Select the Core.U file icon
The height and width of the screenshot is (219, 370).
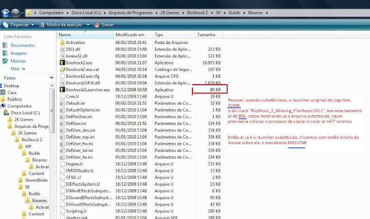point(62,96)
